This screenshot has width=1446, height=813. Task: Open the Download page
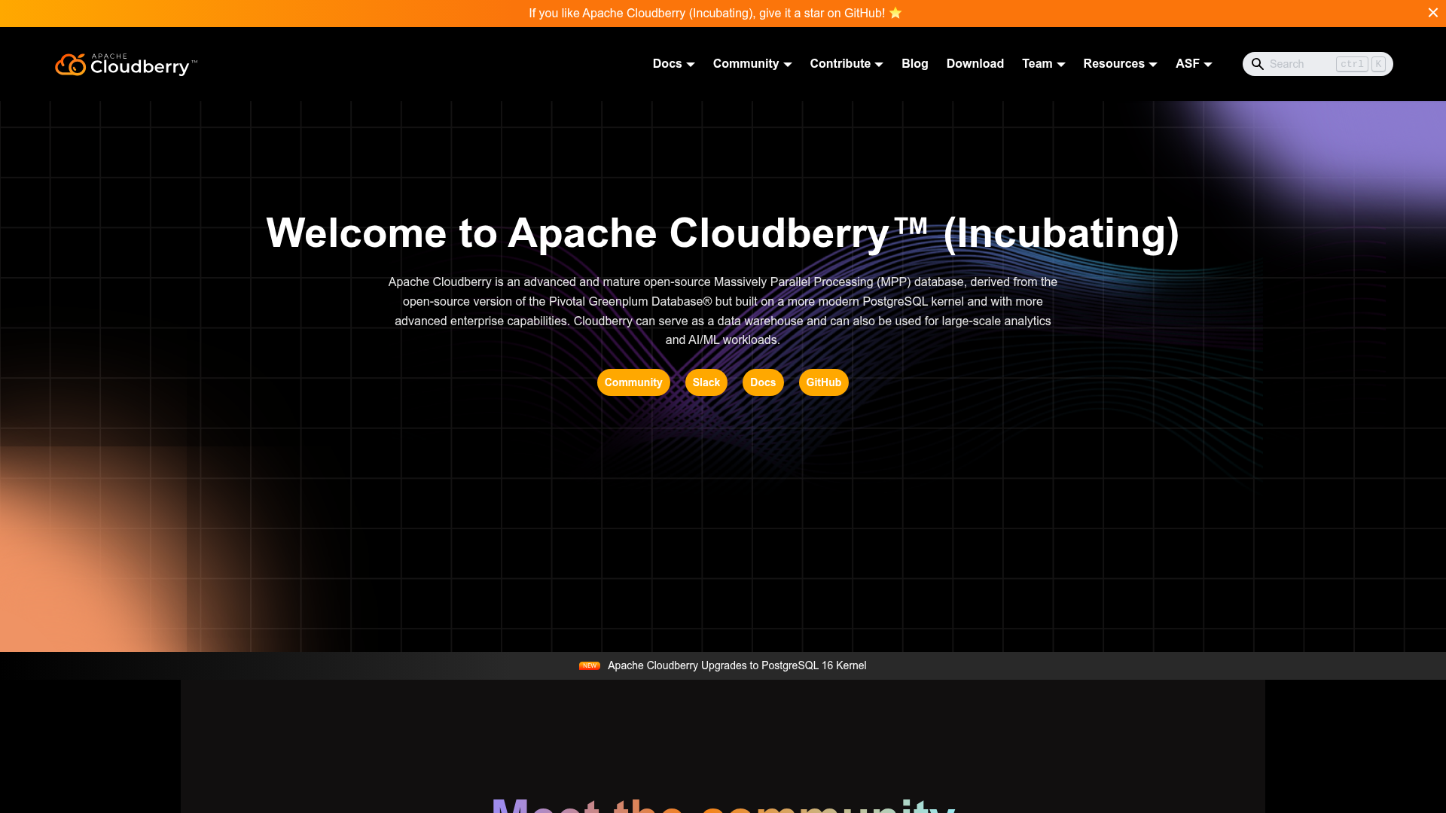[975, 64]
